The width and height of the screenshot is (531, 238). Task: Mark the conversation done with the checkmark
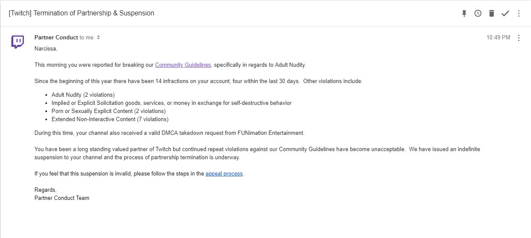tap(505, 13)
